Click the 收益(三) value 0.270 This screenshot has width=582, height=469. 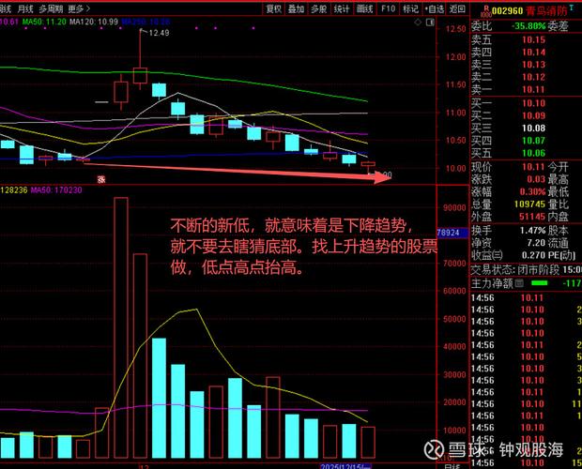tap(533, 255)
